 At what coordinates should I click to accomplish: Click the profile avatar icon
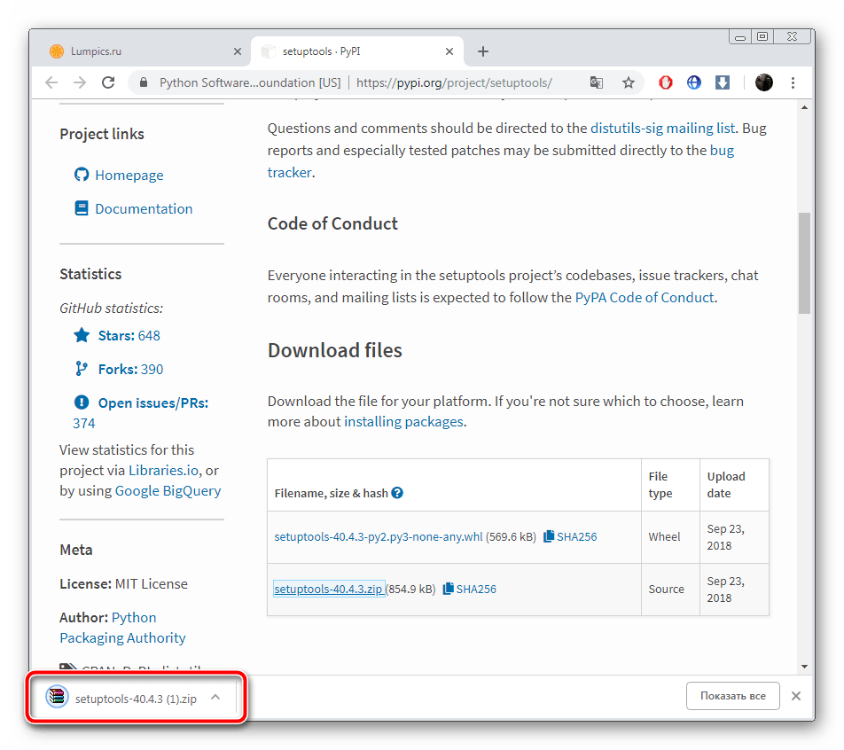(x=763, y=82)
